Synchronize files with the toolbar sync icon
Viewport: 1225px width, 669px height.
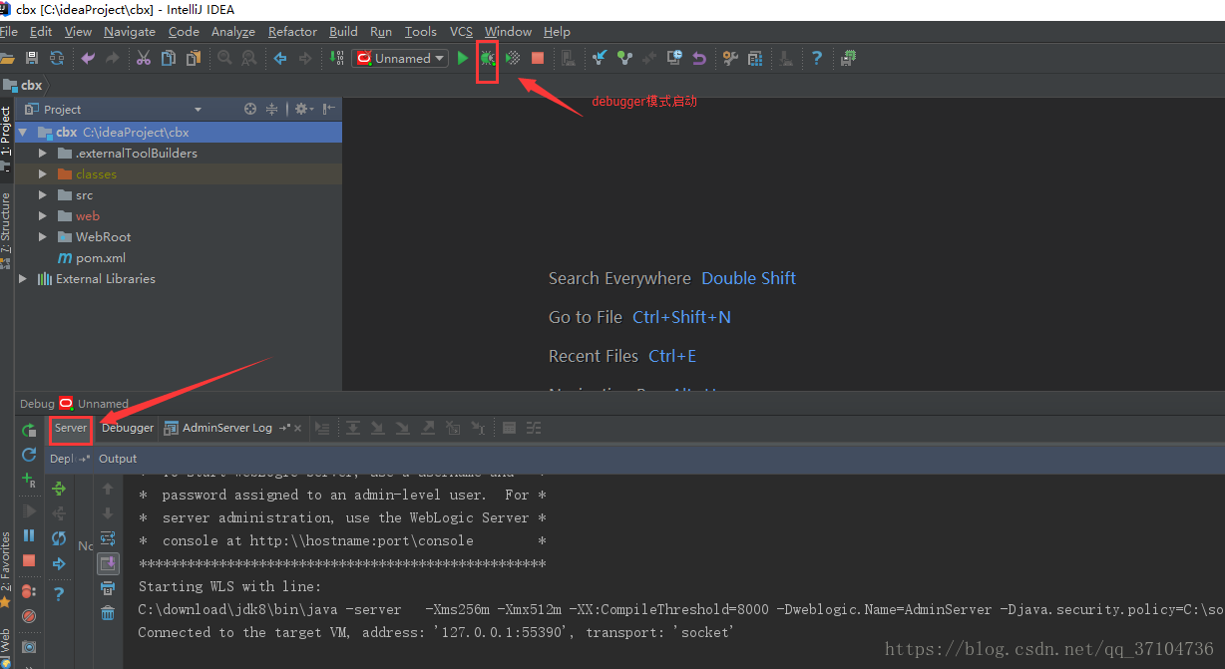point(56,58)
